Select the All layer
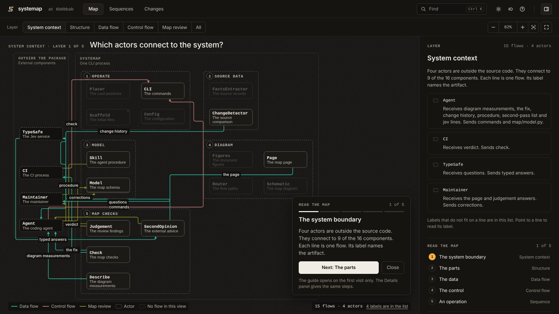 click(198, 27)
